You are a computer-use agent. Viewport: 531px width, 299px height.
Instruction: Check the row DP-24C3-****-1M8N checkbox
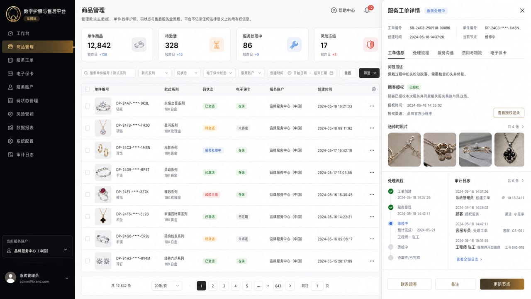87,150
